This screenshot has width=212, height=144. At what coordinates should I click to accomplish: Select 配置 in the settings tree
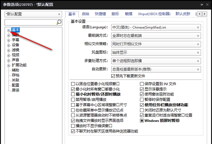pyautogui.click(x=15, y=85)
